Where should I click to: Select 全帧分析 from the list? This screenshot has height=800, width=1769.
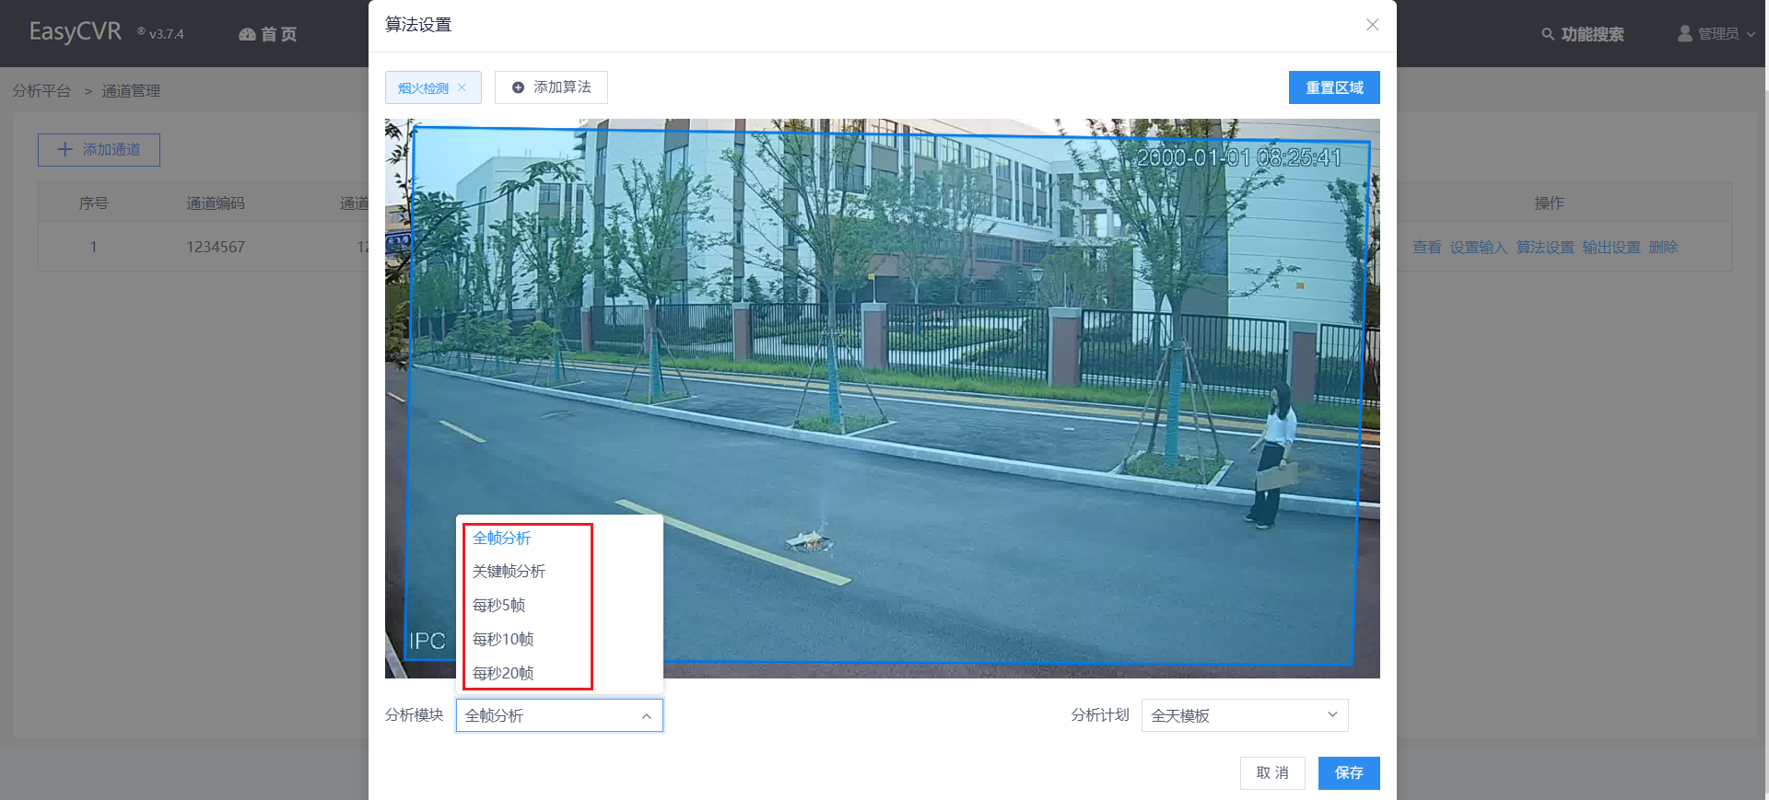pyautogui.click(x=502, y=539)
